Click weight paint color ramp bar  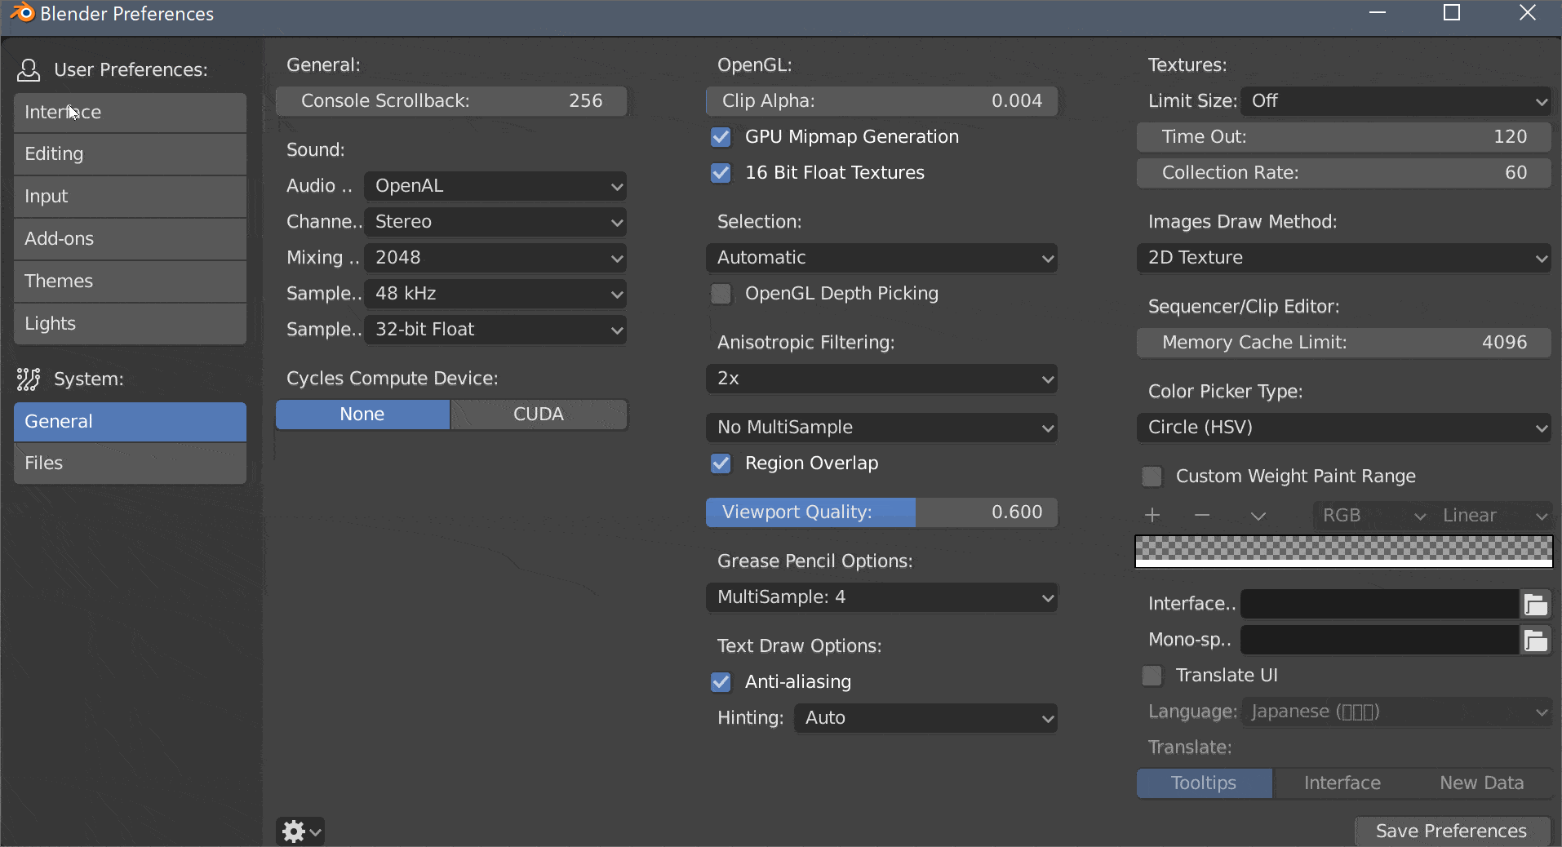pos(1343,552)
